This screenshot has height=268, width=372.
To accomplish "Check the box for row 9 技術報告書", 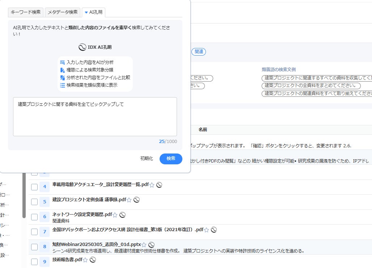I will pyautogui.click(x=34, y=262).
